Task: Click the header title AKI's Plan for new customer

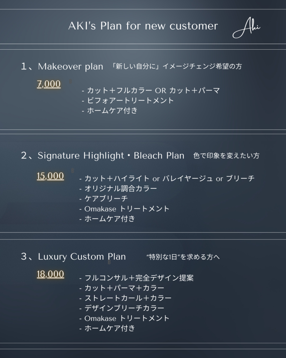Action: pyautogui.click(x=143, y=26)
